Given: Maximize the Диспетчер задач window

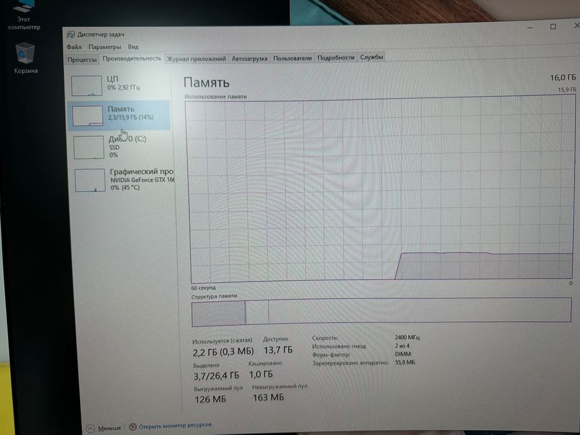Looking at the screenshot, I should tap(553, 26).
